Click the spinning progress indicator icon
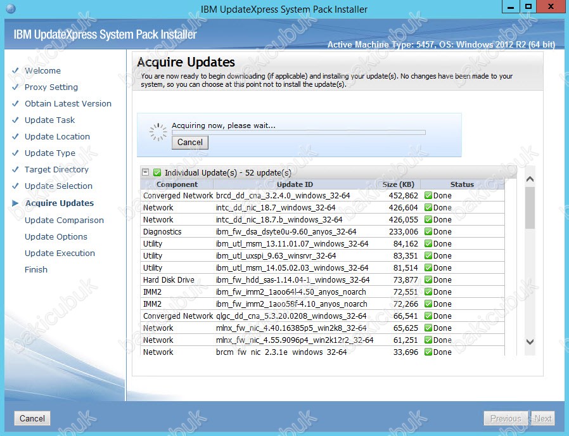 click(x=158, y=132)
